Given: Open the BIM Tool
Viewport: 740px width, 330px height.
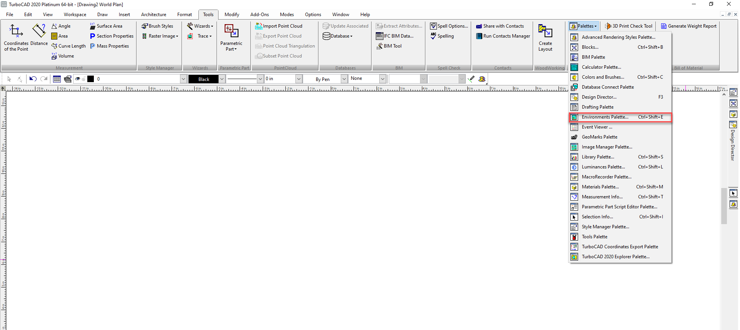Looking at the screenshot, I should click(x=389, y=46).
